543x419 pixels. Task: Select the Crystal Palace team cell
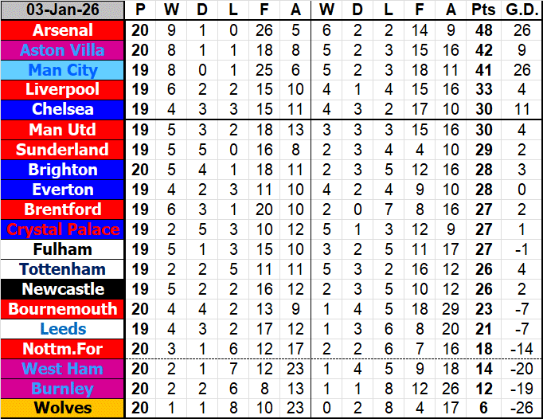63,229
